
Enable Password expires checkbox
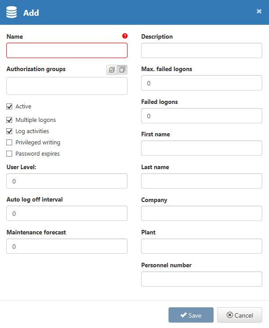point(9,154)
